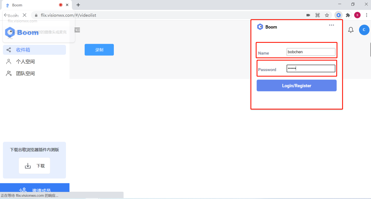Click the 下载谷歌浏览器插件内测版 text
This screenshot has height=199, width=371.
[34, 150]
